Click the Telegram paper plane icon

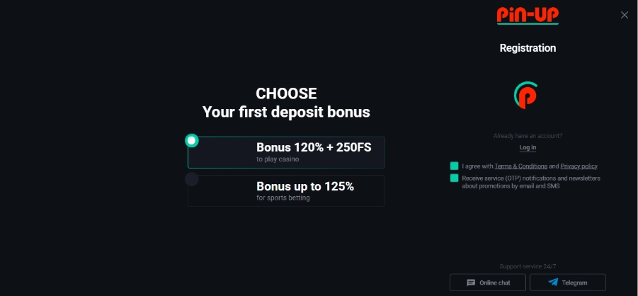tap(554, 283)
